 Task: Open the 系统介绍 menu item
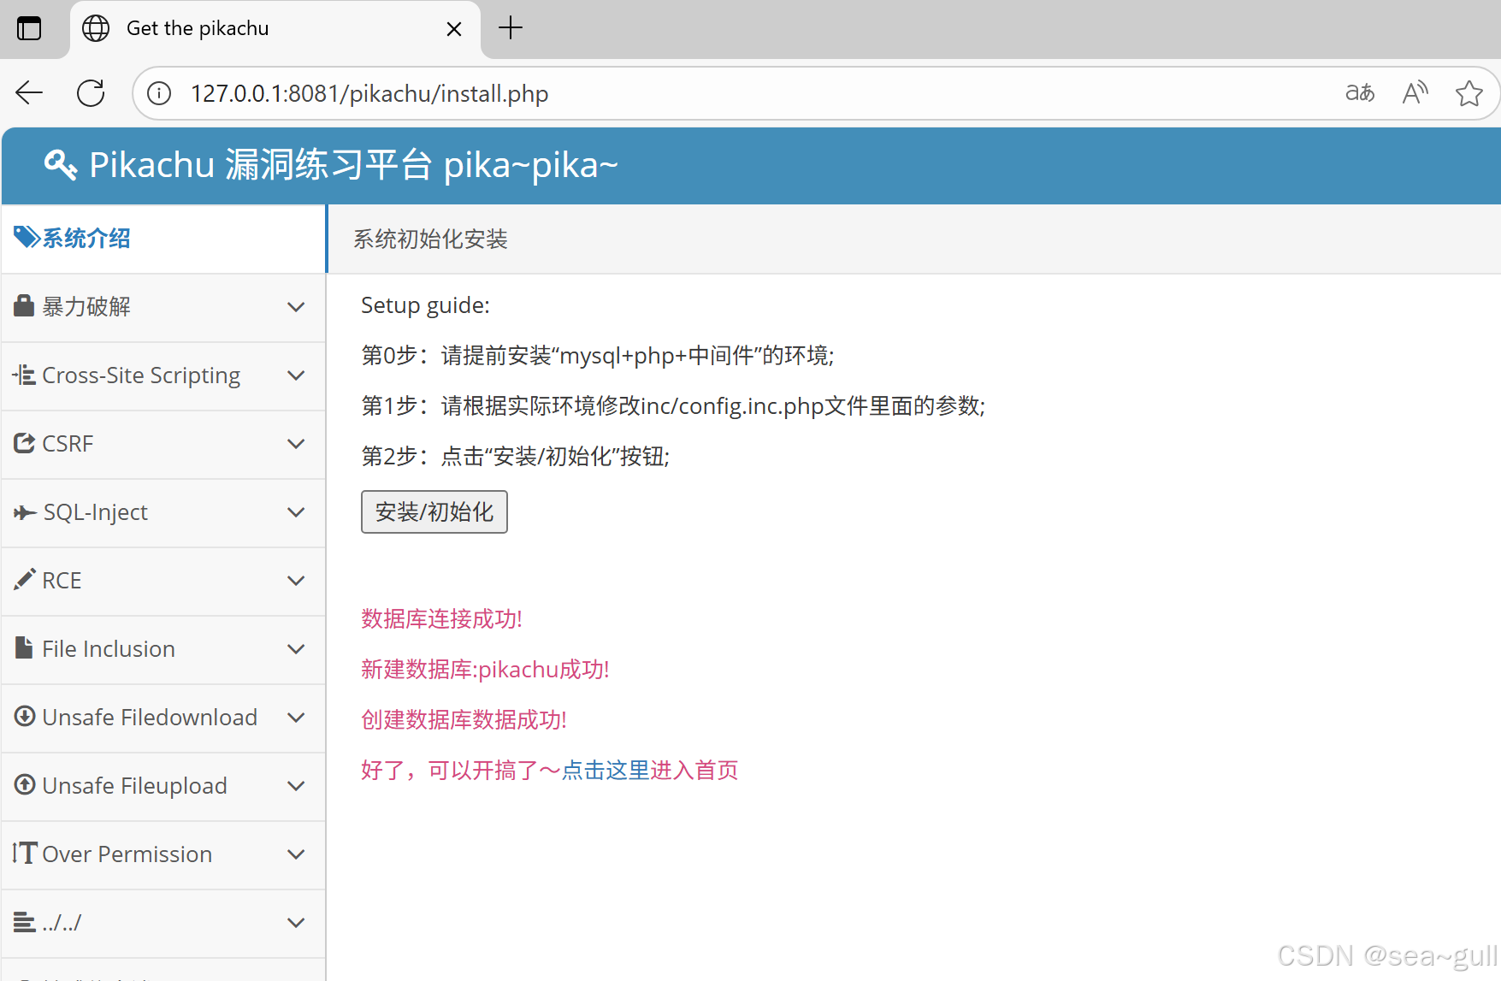pyautogui.click(x=163, y=239)
